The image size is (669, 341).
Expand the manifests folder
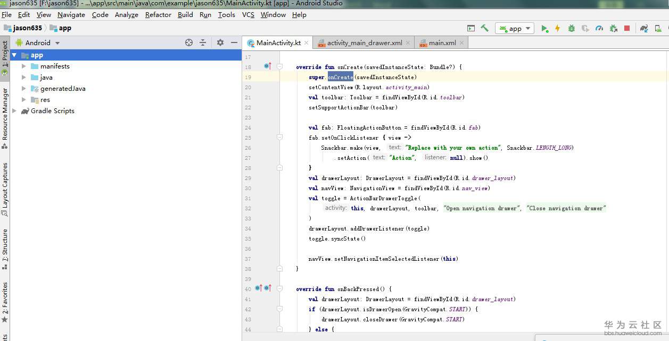pos(23,66)
